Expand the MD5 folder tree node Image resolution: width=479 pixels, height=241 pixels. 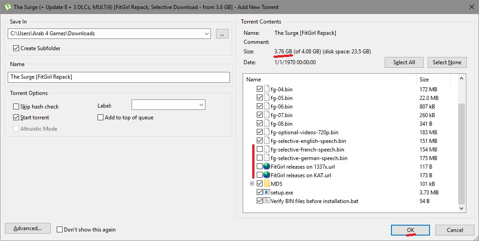click(252, 184)
